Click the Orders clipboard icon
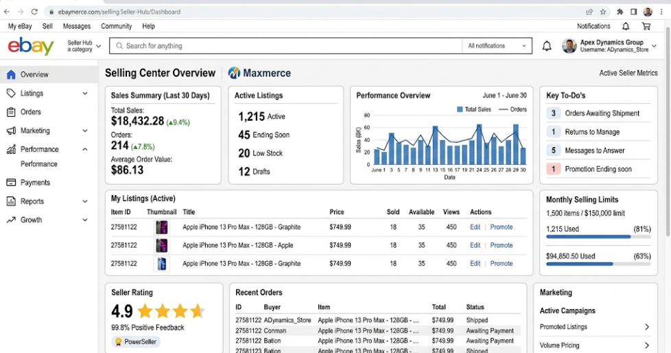This screenshot has height=353, width=671. click(11, 112)
